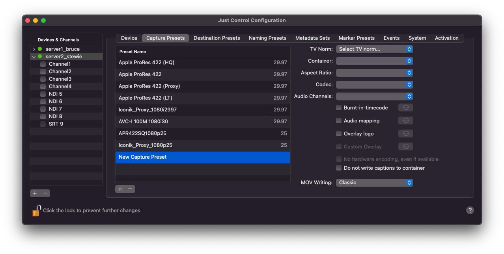Enable Overlay logo checkbox

[339, 133]
